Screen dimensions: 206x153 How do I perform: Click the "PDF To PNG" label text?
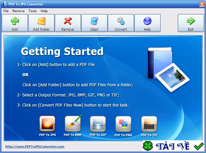(x=123, y=135)
